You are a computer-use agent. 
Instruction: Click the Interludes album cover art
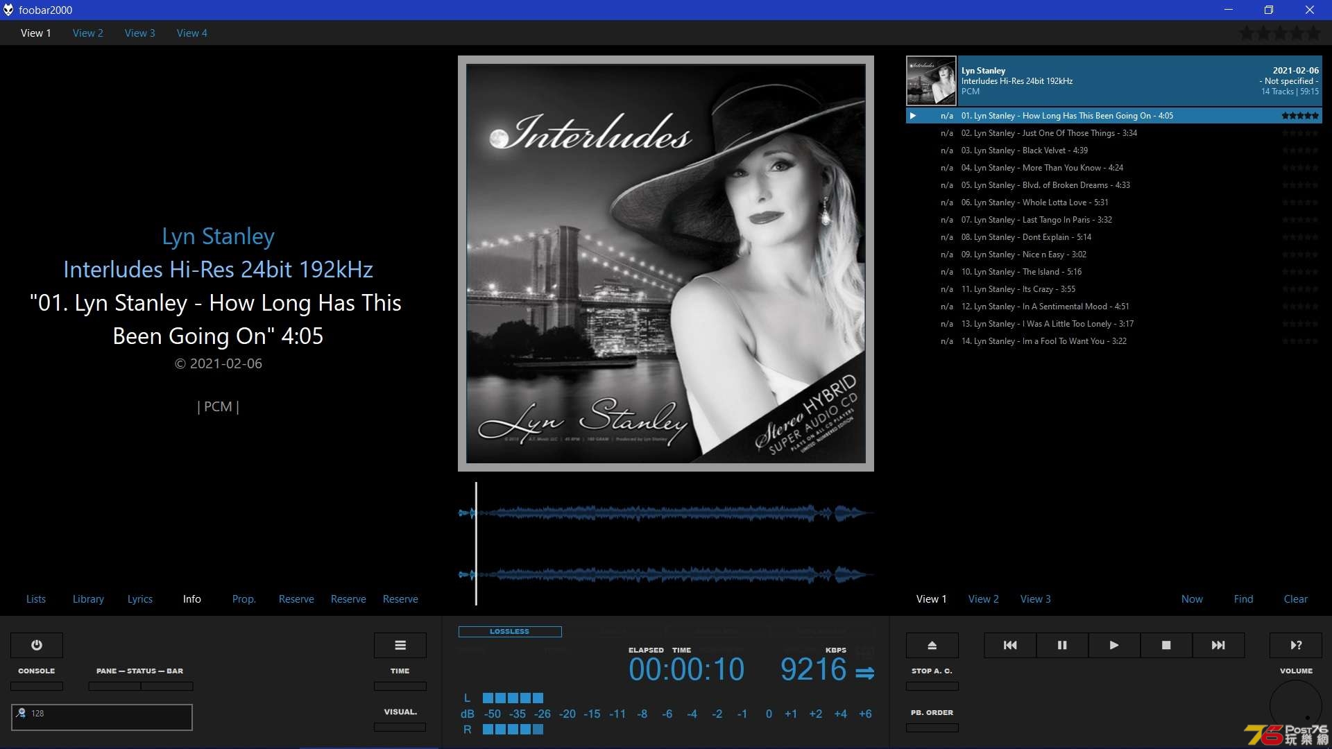[666, 264]
